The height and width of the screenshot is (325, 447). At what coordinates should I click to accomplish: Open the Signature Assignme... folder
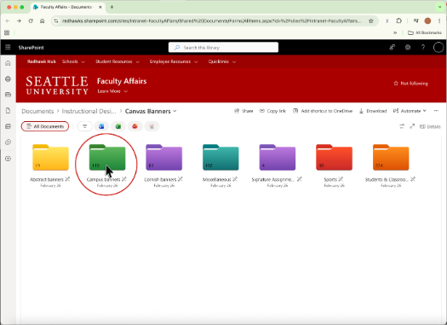(277, 158)
